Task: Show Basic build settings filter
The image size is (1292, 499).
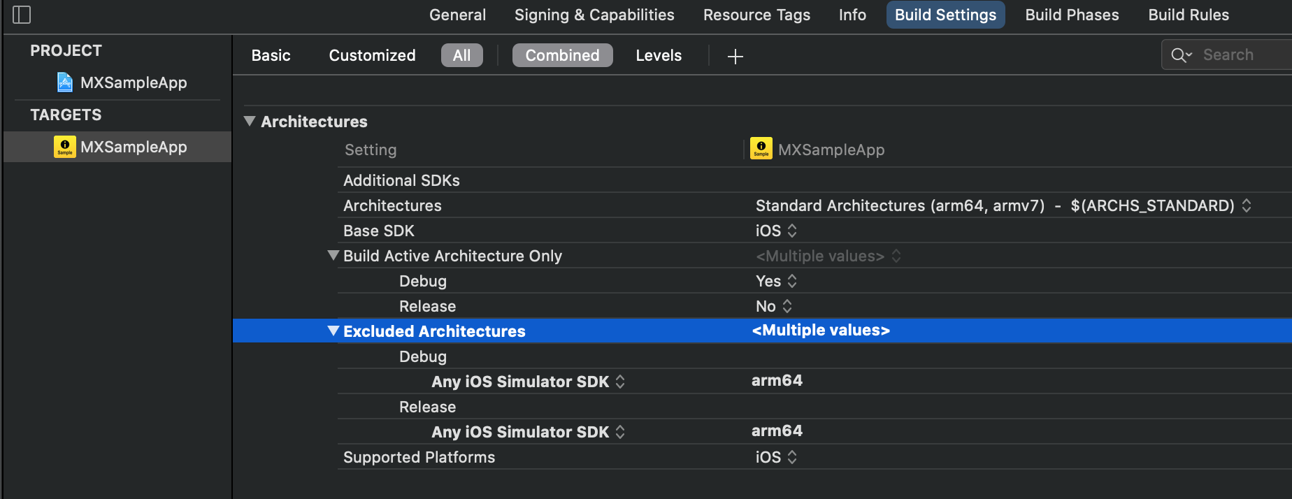Action: [x=271, y=55]
